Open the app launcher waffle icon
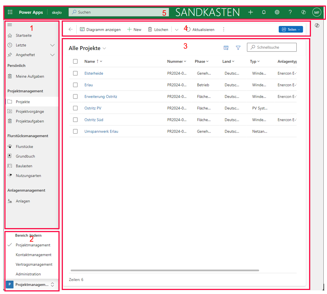The image size is (327, 294). (10, 12)
